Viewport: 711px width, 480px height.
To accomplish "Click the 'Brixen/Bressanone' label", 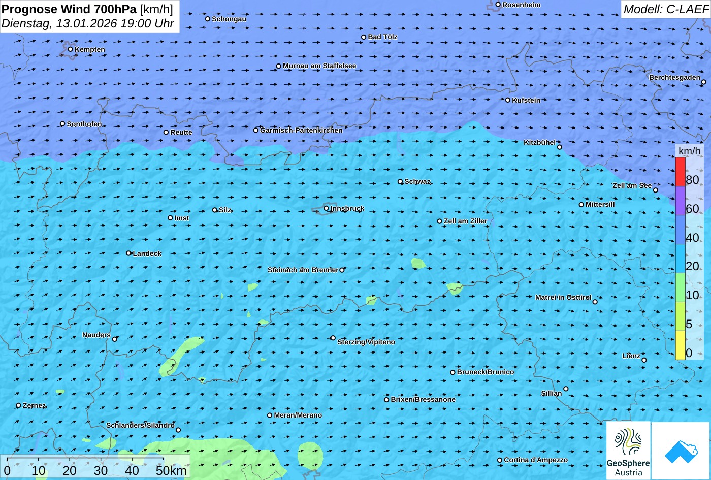I will pos(423,399).
